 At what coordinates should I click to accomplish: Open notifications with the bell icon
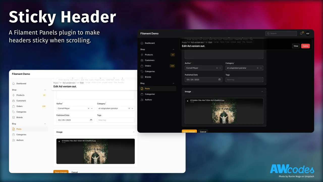[301, 33]
